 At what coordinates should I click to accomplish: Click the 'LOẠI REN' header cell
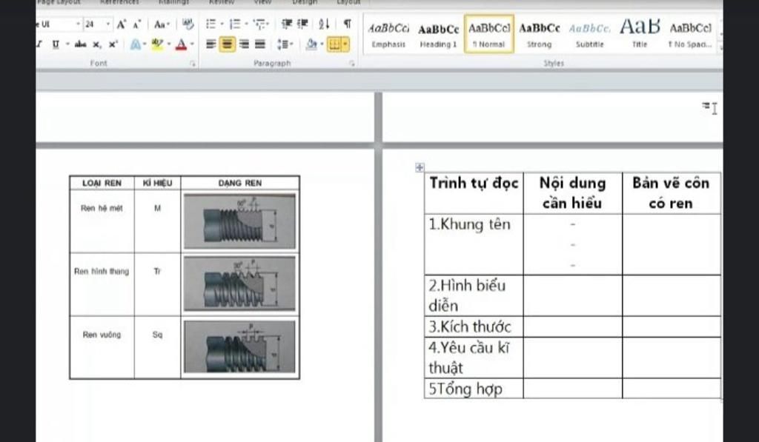tap(102, 183)
